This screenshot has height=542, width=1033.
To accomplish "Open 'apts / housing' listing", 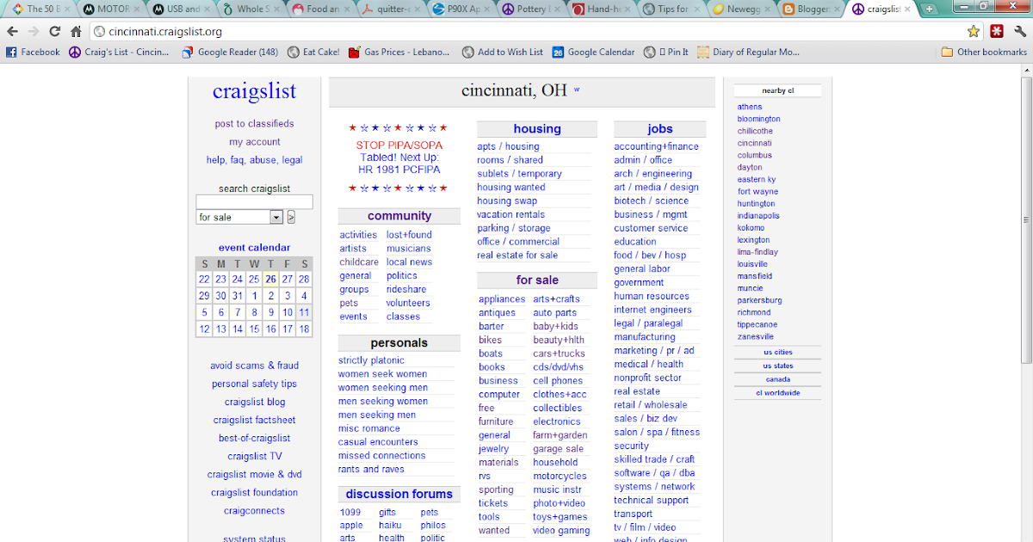I will point(508,146).
